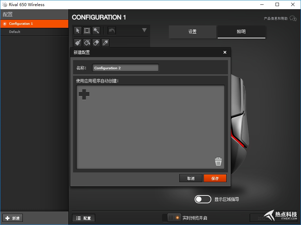Toggle the 显示区域指导 switch
Viewport: 301px width, 225px height.
pos(203,199)
